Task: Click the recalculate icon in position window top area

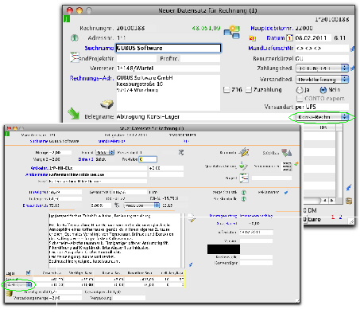Action: (181, 152)
